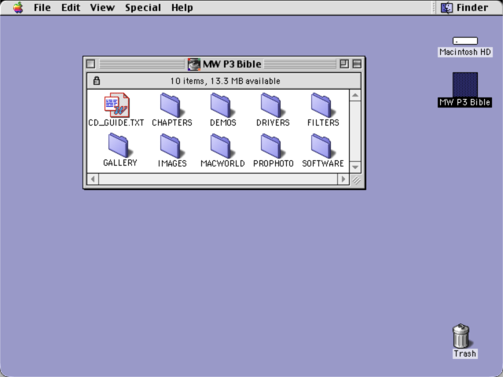Open the Finder application menu
Viewport: 503px width, 377px height.
point(464,7)
